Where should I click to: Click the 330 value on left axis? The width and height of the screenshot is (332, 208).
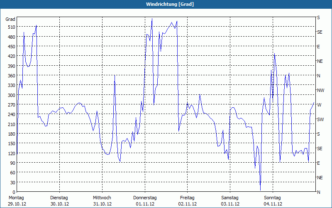(12, 85)
